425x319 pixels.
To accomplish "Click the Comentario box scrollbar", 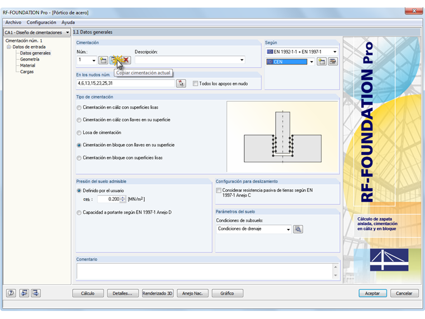I will click(x=336, y=271).
